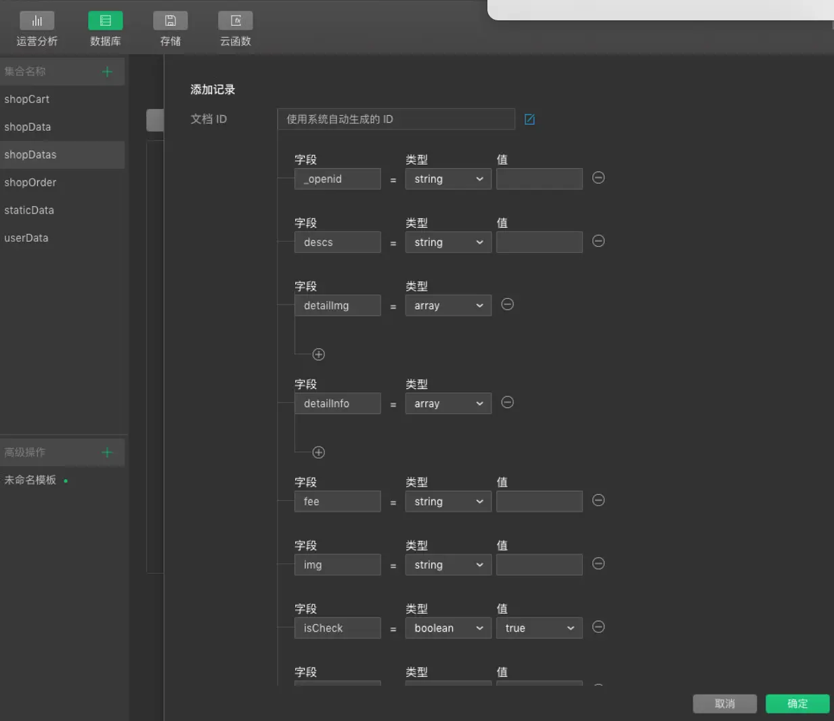
Task: Add an advanced operation with the plus icon beside 高级操作
Action: (x=107, y=453)
